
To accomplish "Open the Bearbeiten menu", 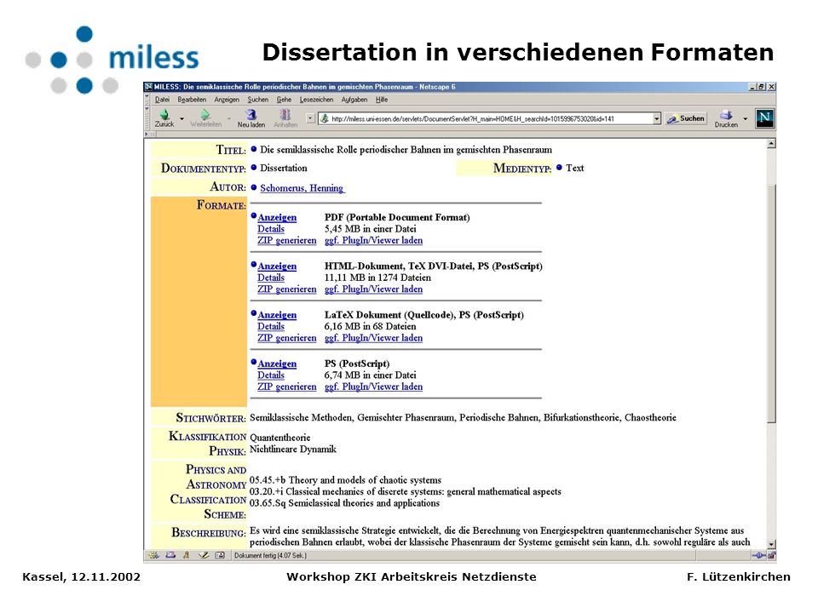I will [x=192, y=100].
